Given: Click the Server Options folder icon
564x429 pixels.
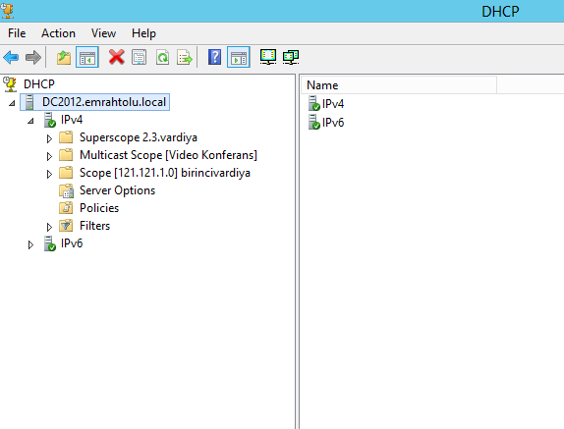Looking at the screenshot, I should (x=66, y=190).
